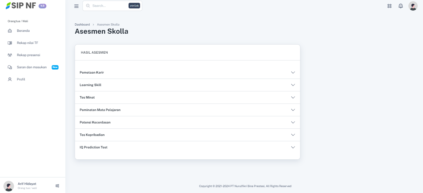Open the notifications bell
Image resolution: width=423 pixels, height=193 pixels.
click(401, 6)
